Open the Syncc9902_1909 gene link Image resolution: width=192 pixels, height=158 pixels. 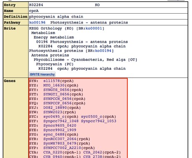60,130
